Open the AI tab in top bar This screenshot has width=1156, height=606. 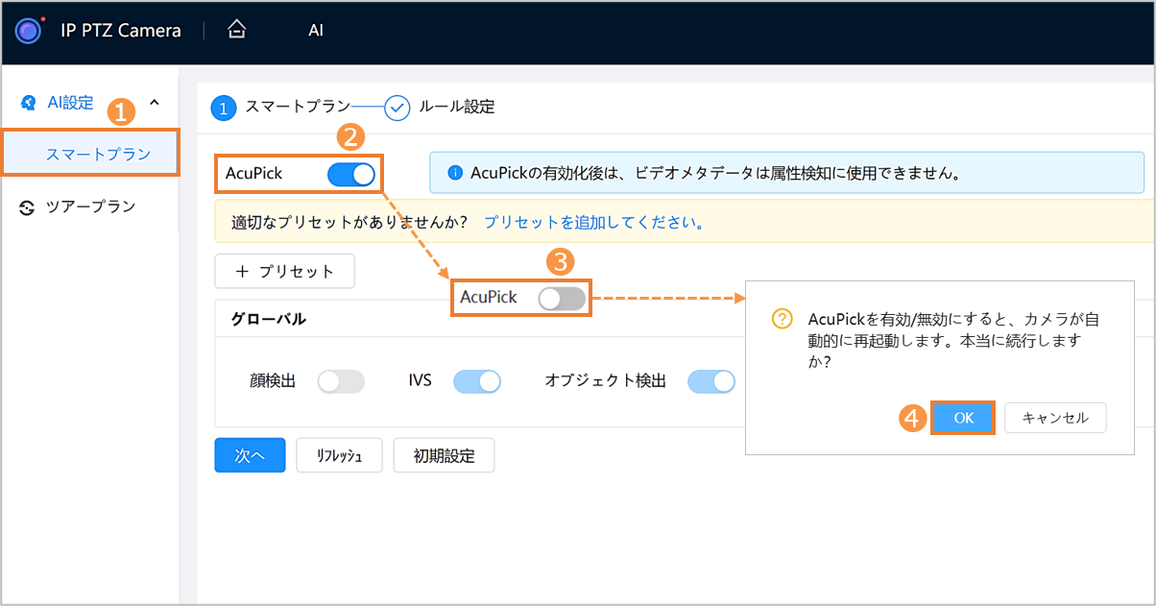316,30
